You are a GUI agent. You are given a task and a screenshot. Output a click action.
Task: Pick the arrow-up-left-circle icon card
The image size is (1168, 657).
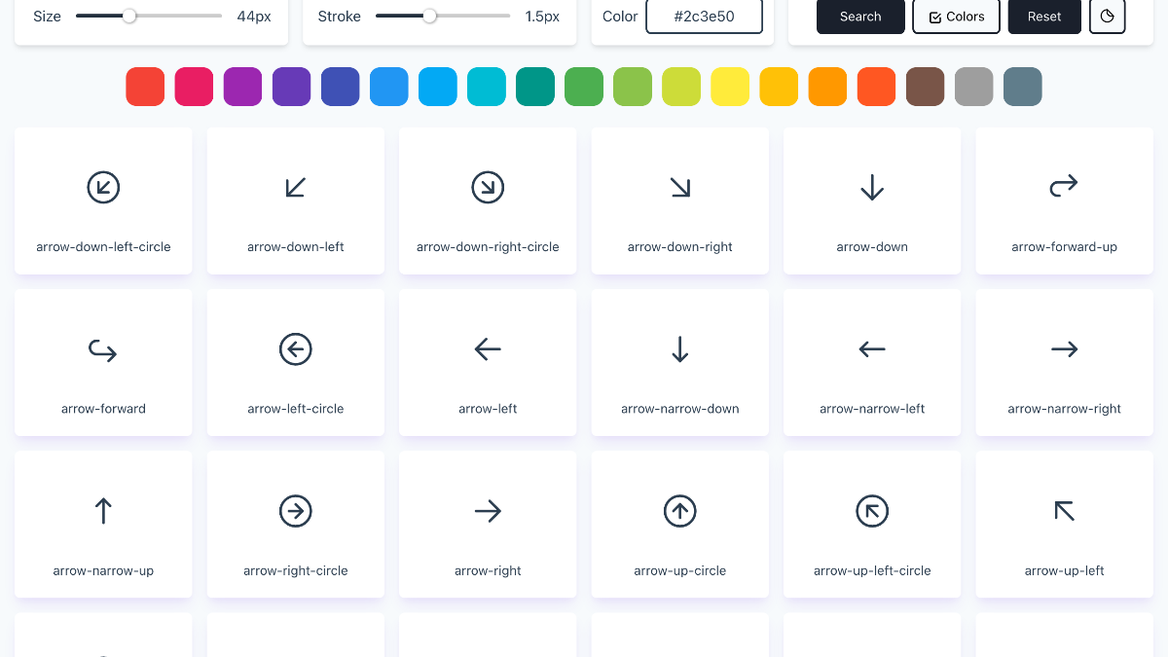click(872, 524)
